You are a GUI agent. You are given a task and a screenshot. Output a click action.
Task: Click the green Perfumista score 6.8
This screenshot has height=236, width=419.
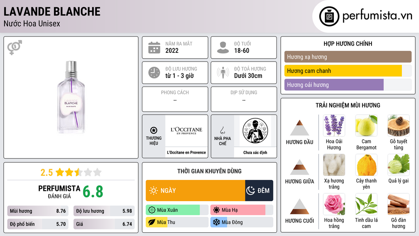pyautogui.click(x=93, y=192)
